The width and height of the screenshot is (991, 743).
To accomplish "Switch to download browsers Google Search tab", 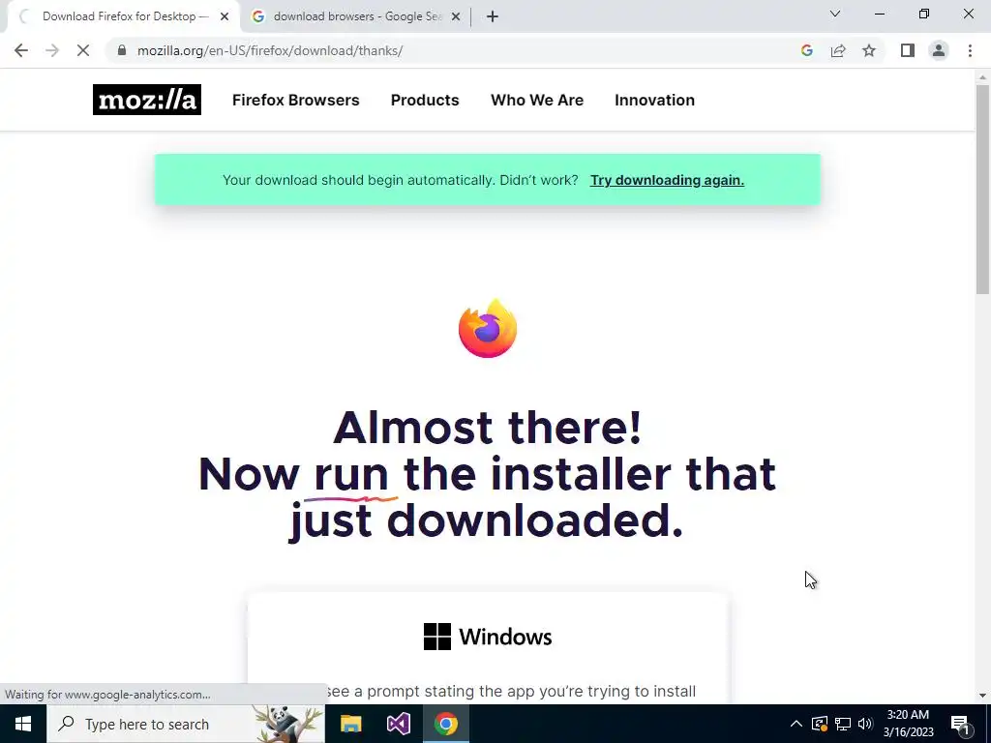I will pos(357,16).
